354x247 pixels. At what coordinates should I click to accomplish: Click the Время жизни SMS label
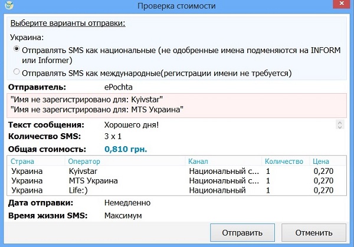[48, 216]
